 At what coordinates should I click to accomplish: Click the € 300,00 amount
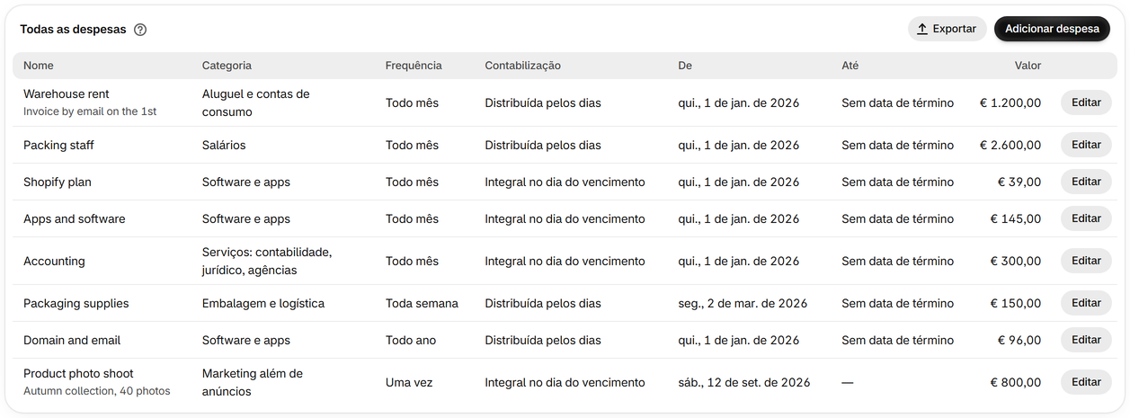(x=1016, y=261)
